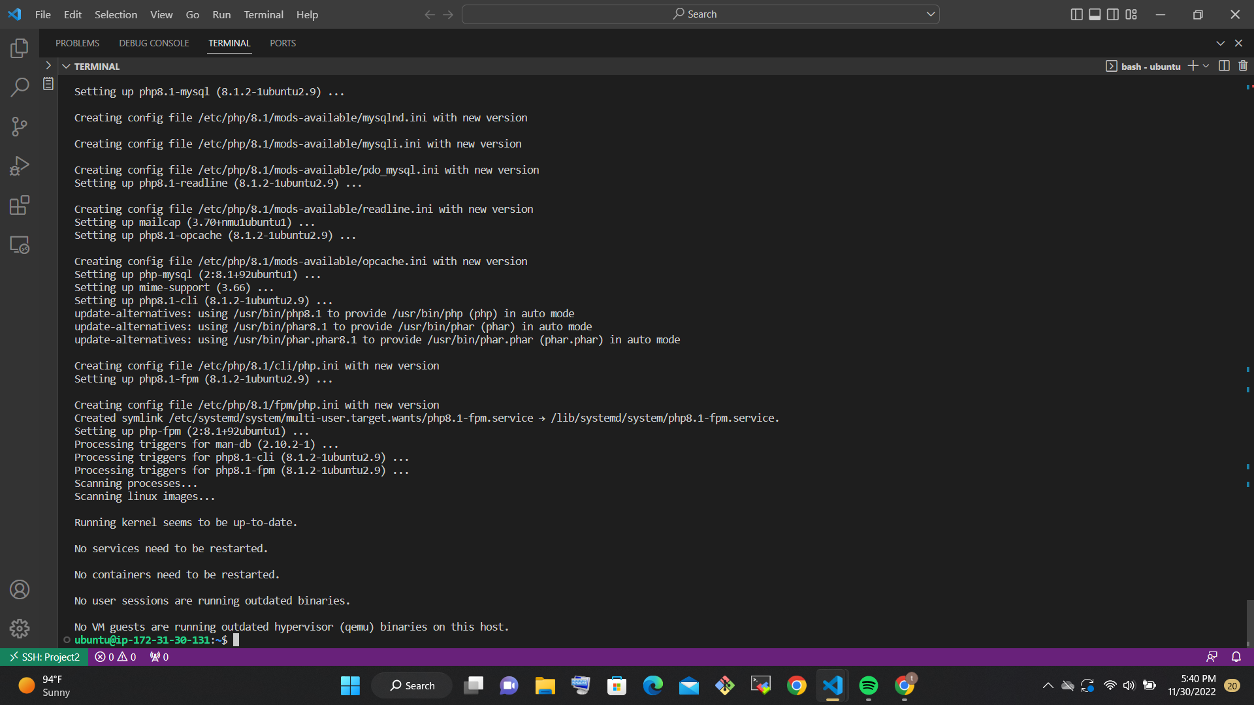Add a new terminal with plus icon
Viewport: 1254px width, 705px height.
1193,66
